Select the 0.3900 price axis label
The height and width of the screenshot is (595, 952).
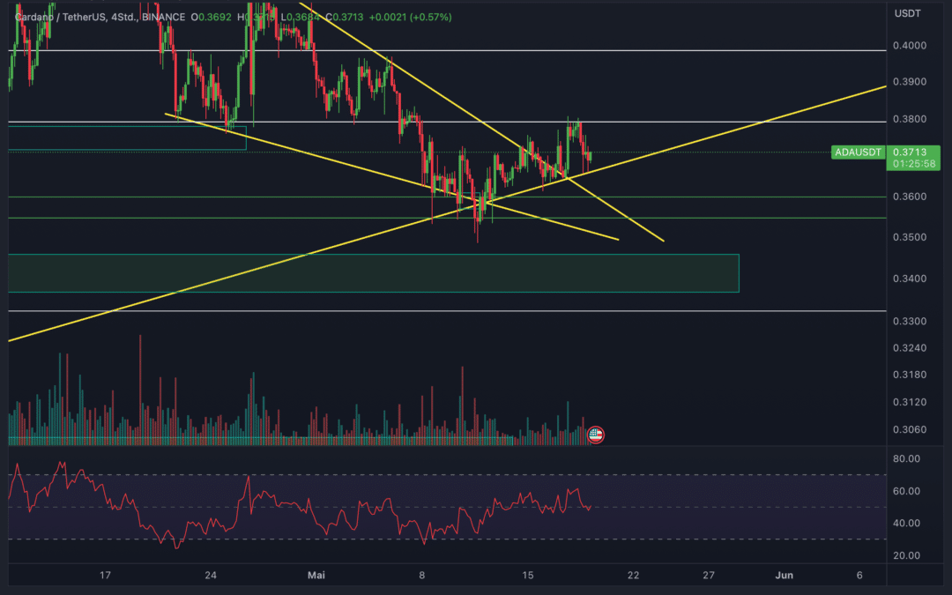pos(910,82)
